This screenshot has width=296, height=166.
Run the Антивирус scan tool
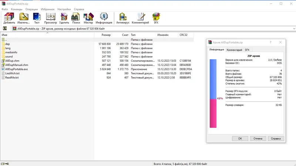point(123,18)
